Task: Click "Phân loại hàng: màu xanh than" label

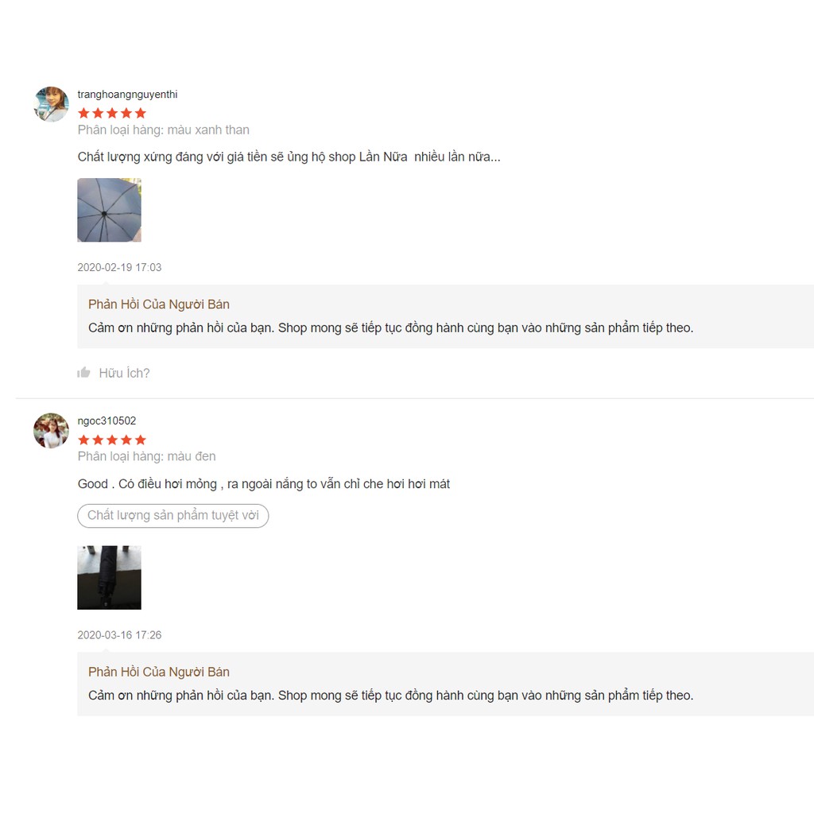Action: click(164, 130)
